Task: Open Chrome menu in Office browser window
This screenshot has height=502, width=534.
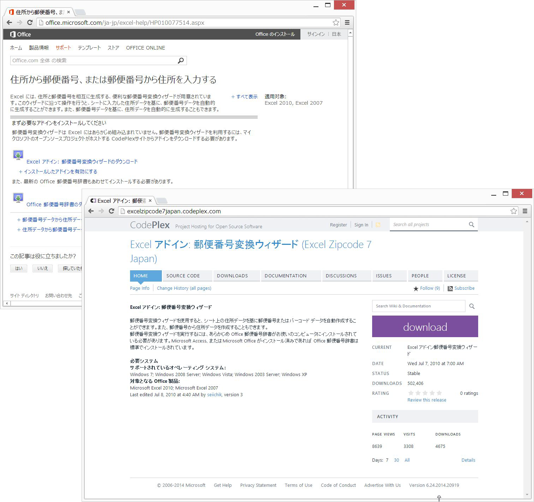Action: 347,23
